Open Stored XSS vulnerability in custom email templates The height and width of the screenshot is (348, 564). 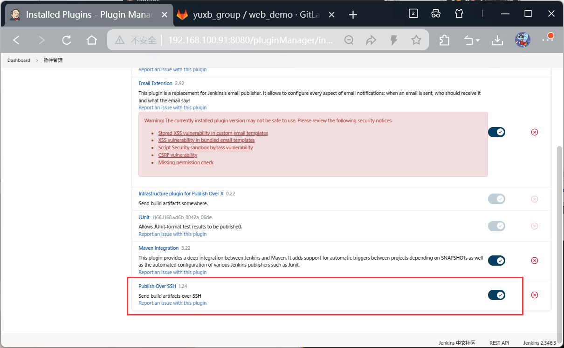pos(213,133)
